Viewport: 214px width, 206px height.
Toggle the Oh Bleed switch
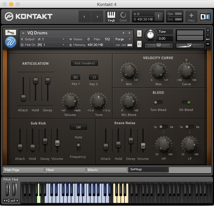point(186,102)
